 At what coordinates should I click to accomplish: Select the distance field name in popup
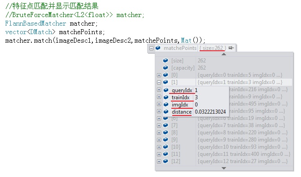tap(182, 112)
